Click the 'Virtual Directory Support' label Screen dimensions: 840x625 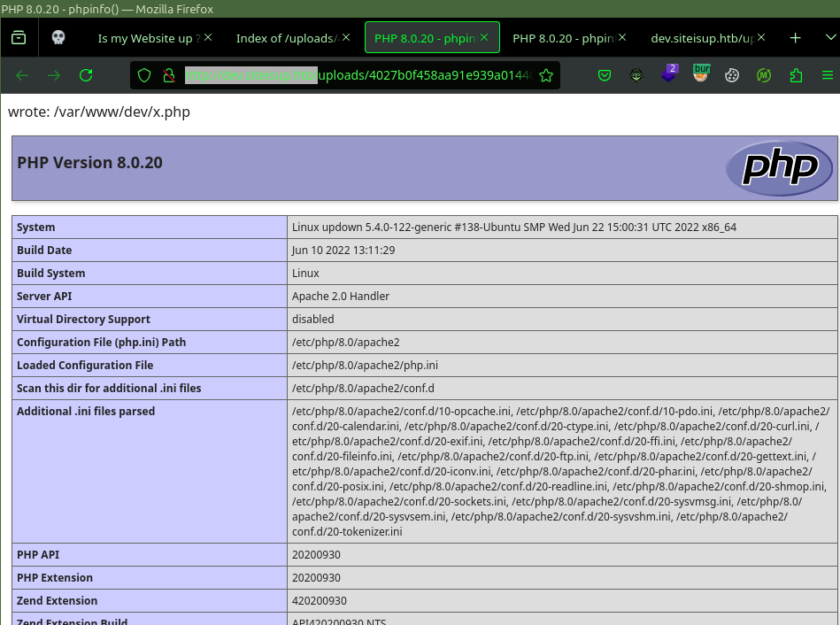tap(83, 320)
